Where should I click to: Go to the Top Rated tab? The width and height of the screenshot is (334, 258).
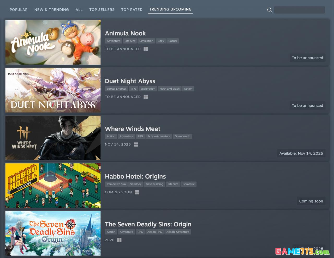pyautogui.click(x=132, y=10)
